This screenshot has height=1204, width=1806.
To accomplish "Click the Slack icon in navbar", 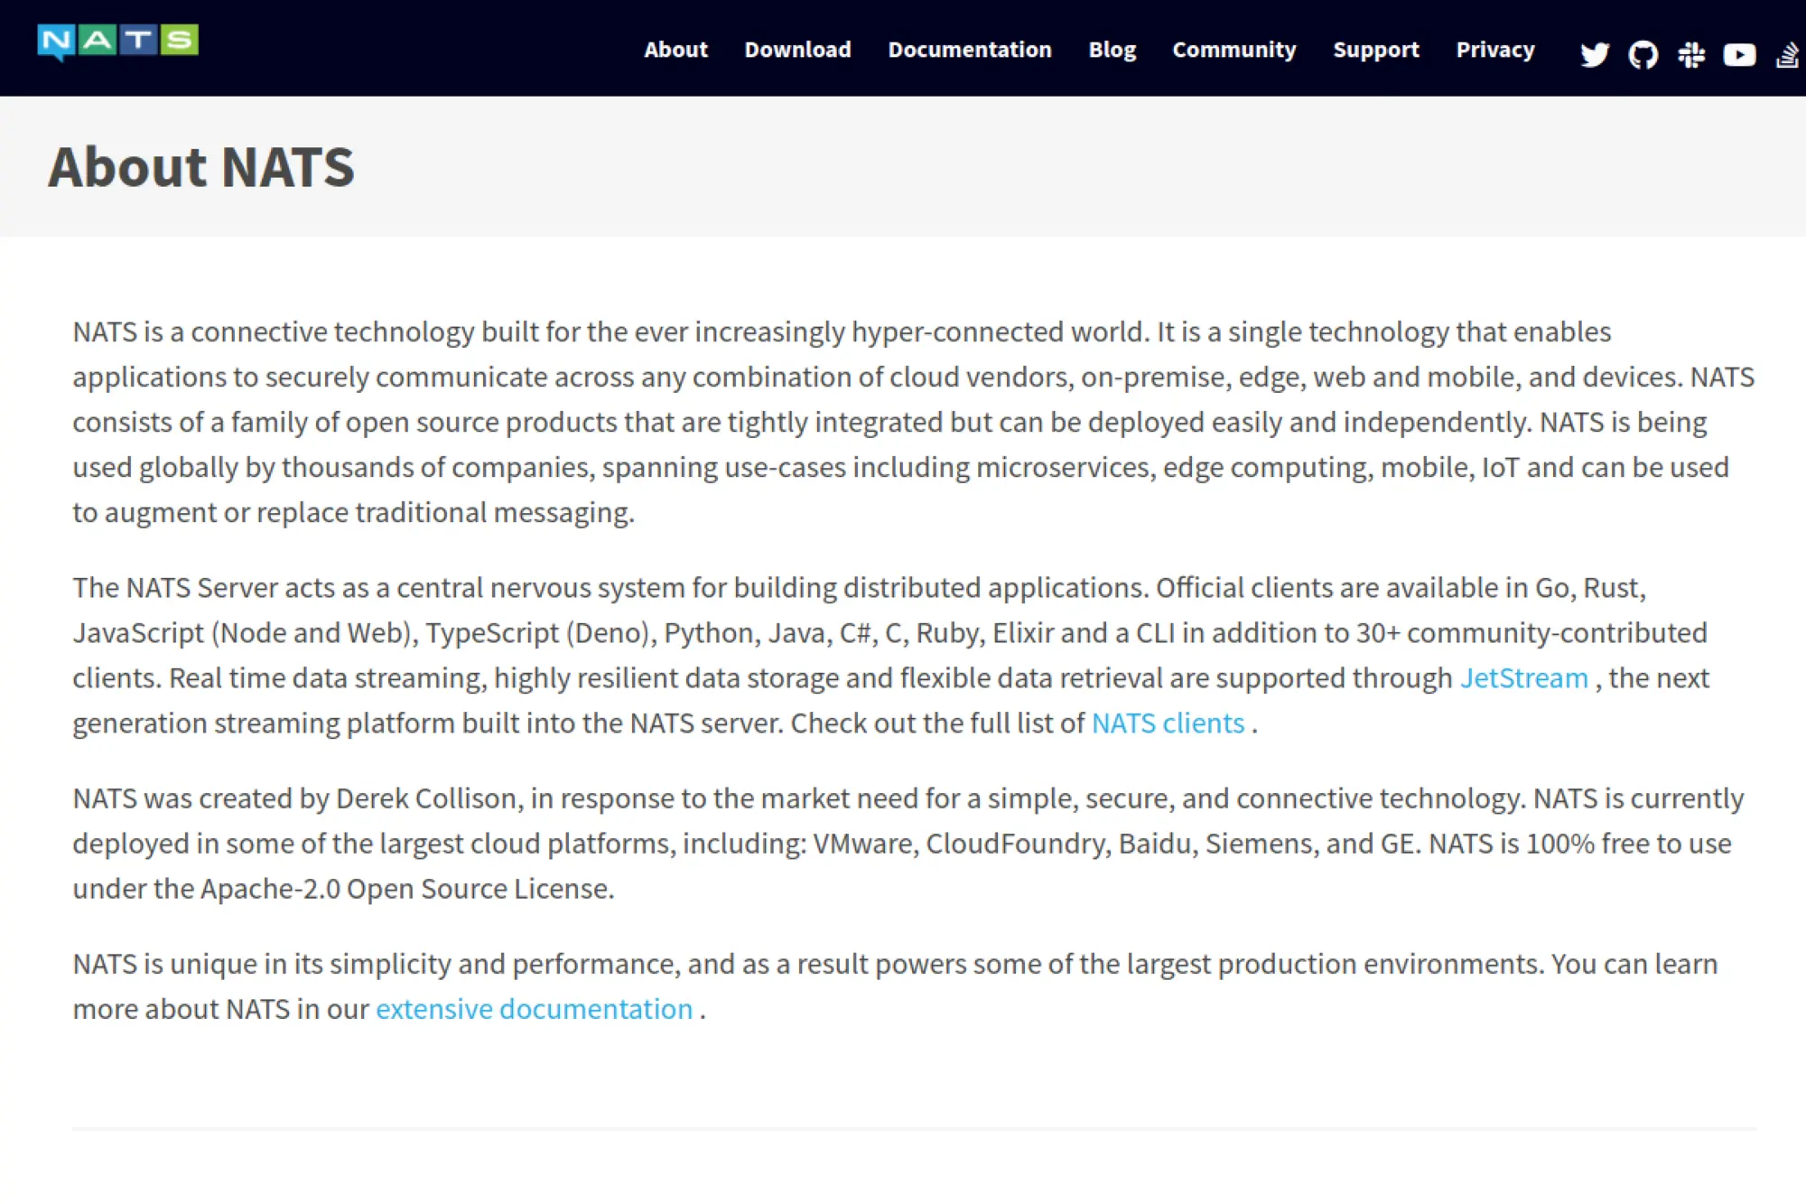I will 1691,55.
